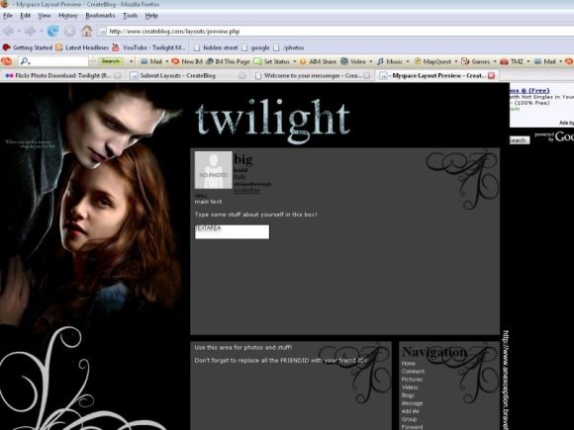Open the MapQuest dropdown arrow

[456, 61]
